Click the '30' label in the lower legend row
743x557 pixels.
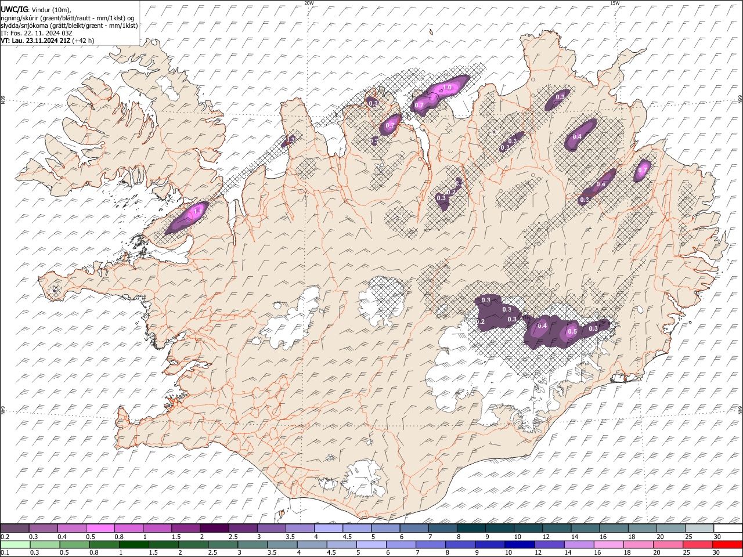717,553
